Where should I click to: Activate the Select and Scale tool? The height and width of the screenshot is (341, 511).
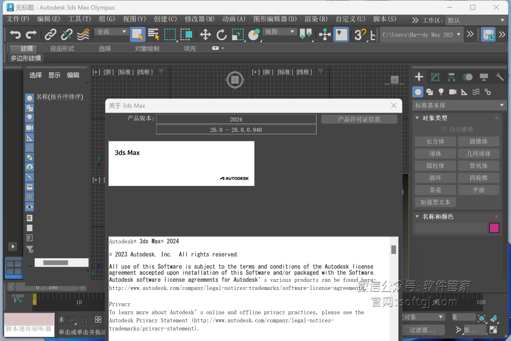coord(238,34)
